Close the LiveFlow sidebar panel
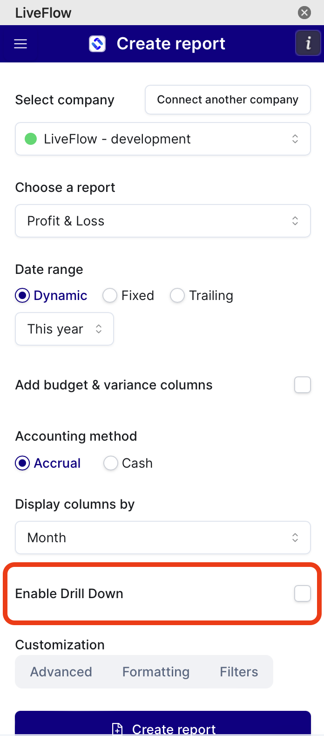 [304, 13]
